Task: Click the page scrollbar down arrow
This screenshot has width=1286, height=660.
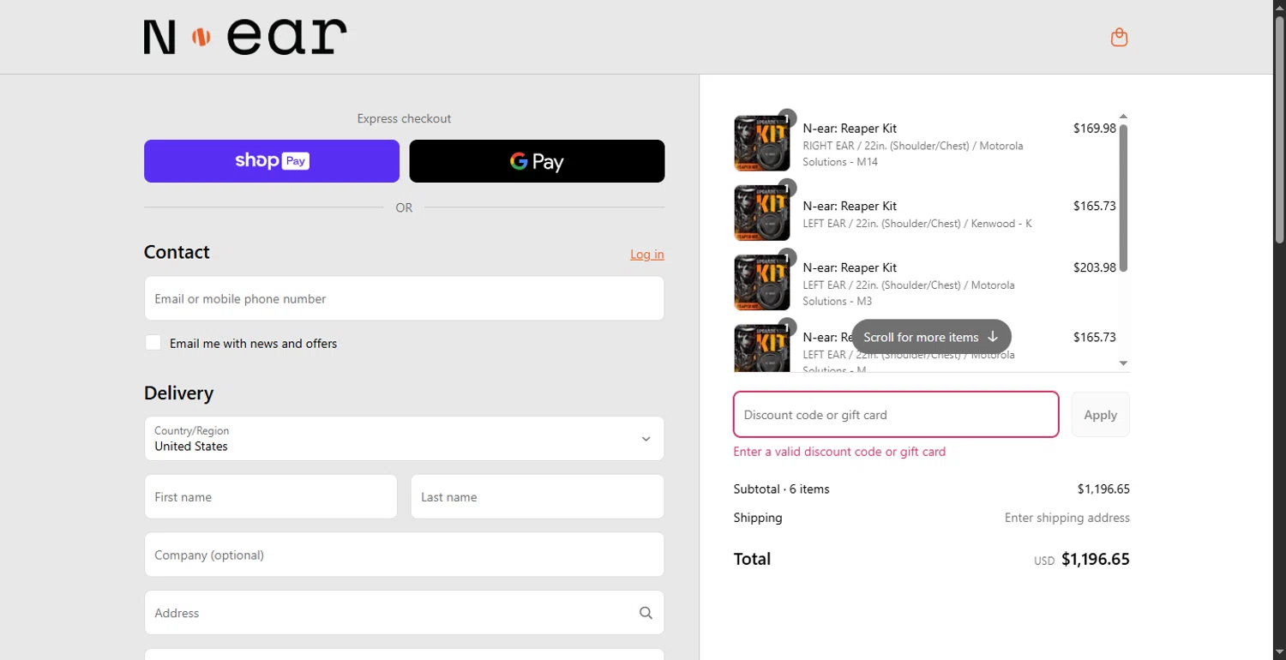Action: (1279, 653)
